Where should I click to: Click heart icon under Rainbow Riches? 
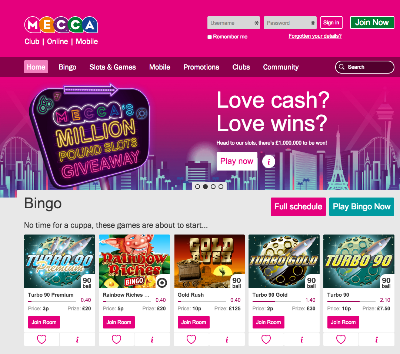tap(116, 339)
